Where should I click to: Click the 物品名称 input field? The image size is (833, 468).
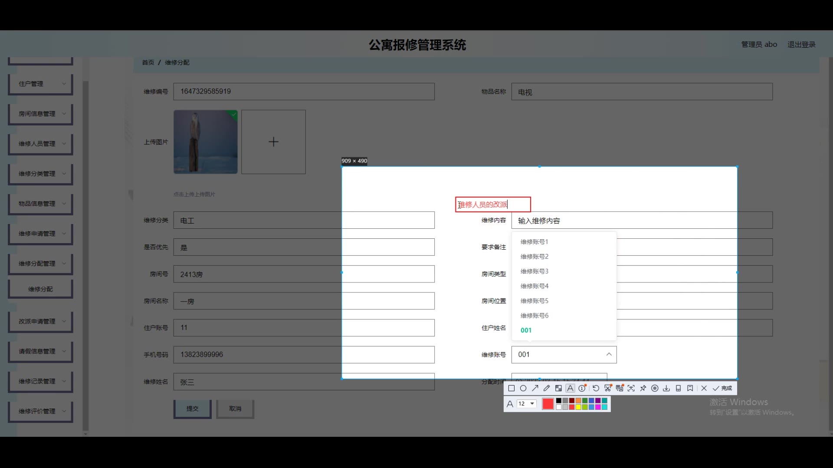click(642, 91)
